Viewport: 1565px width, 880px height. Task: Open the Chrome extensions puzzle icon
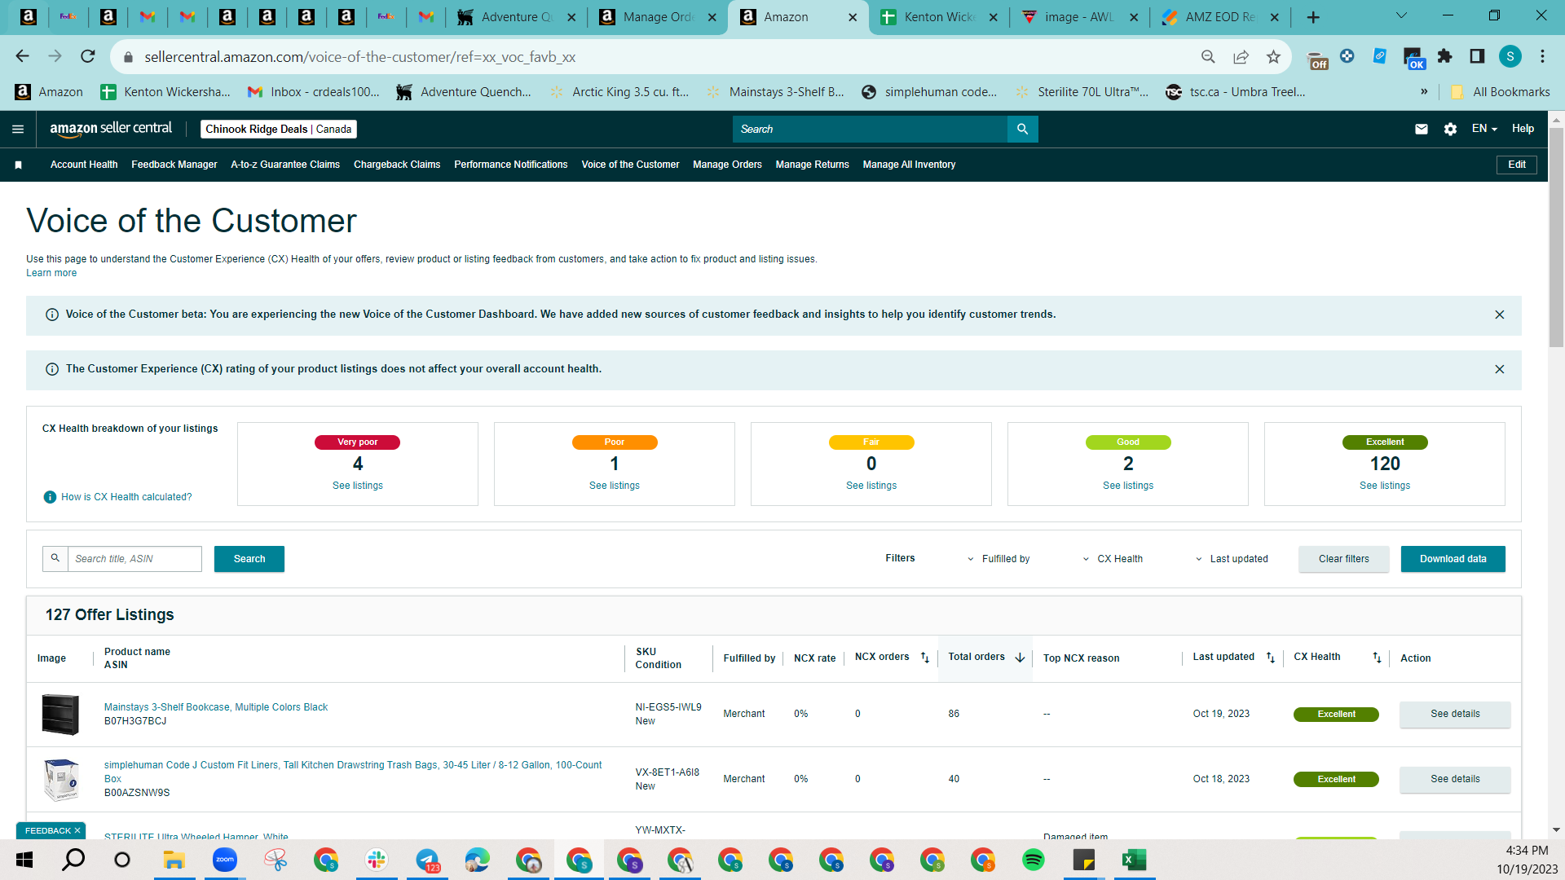pos(1444,56)
